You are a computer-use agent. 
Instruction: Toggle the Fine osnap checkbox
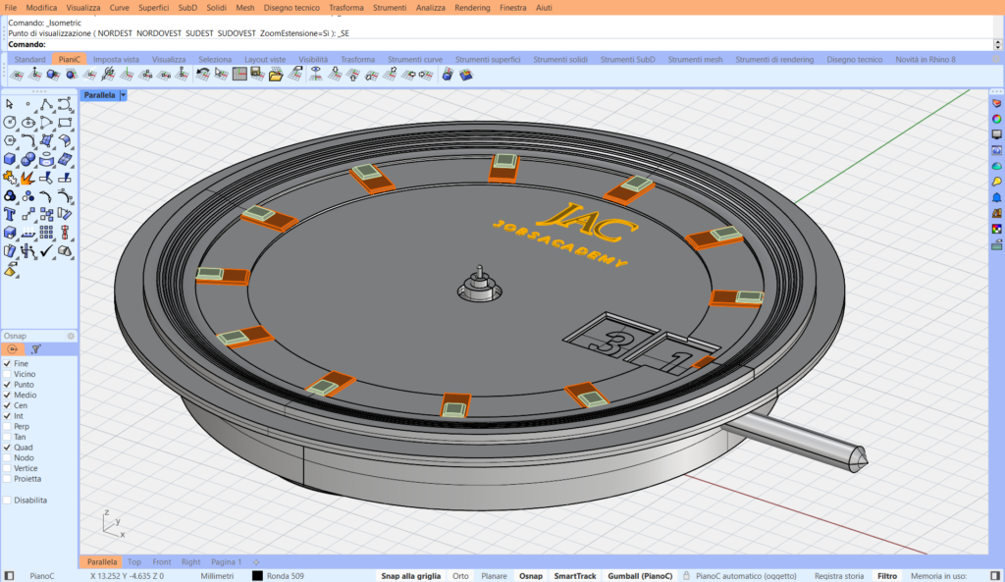point(8,363)
